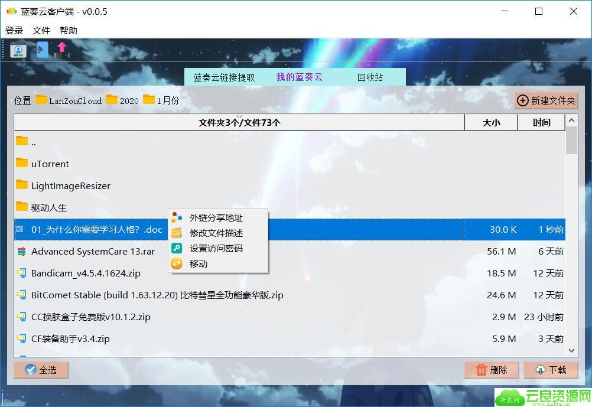This screenshot has height=407, width=592.
Task: Click the 驱动人生 folder icon
Action: 22,207
